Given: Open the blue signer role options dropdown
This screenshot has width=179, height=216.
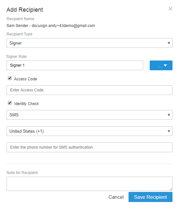Looking at the screenshot, I should click(161, 65).
